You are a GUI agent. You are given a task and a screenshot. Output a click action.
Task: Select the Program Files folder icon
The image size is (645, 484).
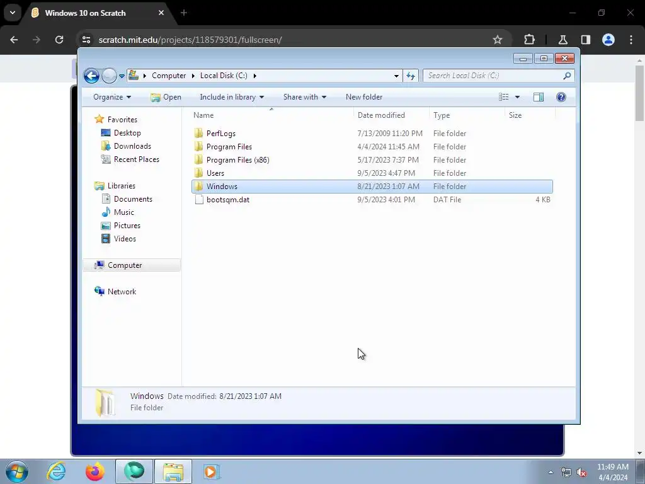coord(198,146)
